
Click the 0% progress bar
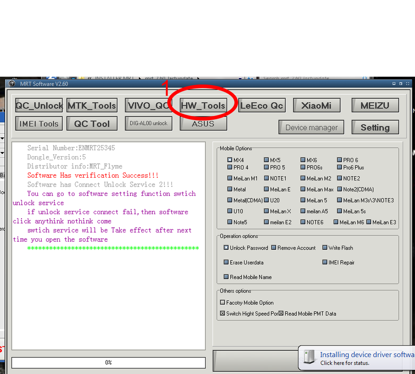point(109,362)
